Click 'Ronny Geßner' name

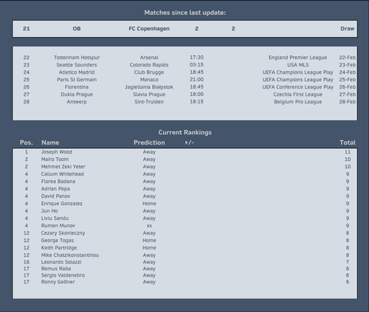coord(58,282)
